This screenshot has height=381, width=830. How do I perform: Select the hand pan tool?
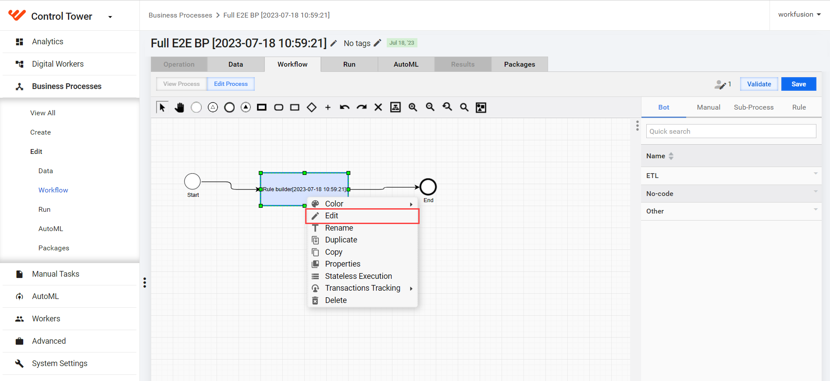[x=179, y=107]
